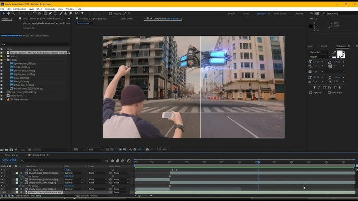This screenshot has height=201, width=358.
Task: Open the viewer resolution dropdown showing Half
Action: pos(96,149)
